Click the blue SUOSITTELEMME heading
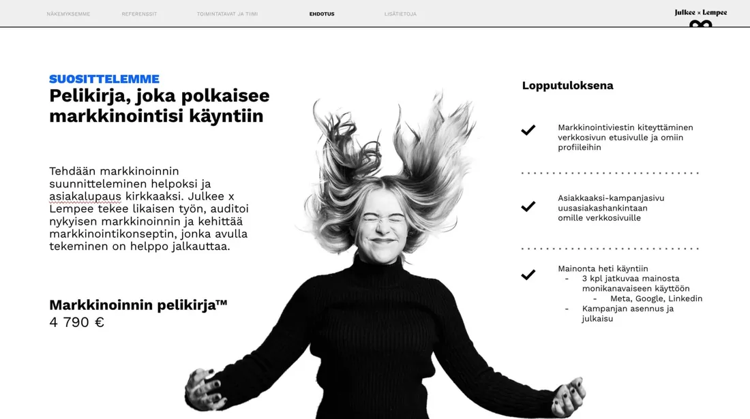750x419 pixels. coord(104,79)
